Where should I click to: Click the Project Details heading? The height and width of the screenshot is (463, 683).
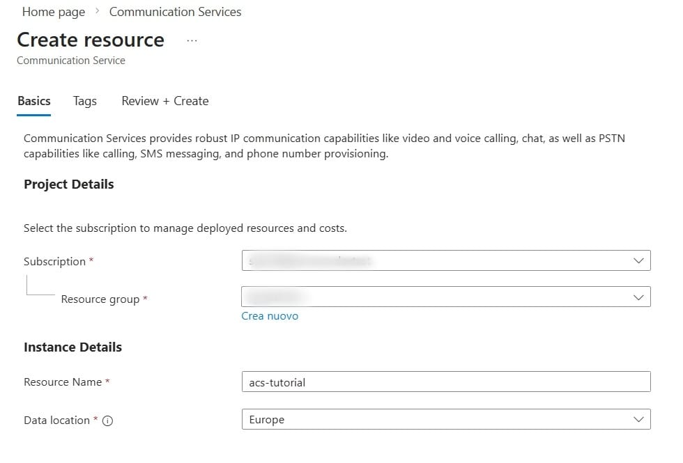coord(68,185)
